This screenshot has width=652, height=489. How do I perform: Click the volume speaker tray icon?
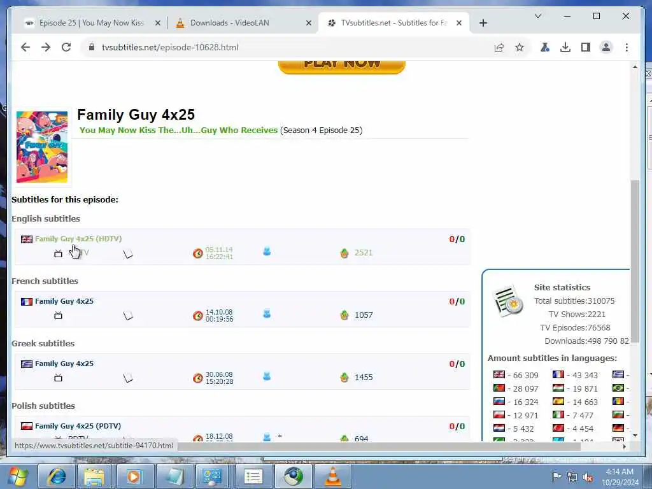[x=588, y=477]
